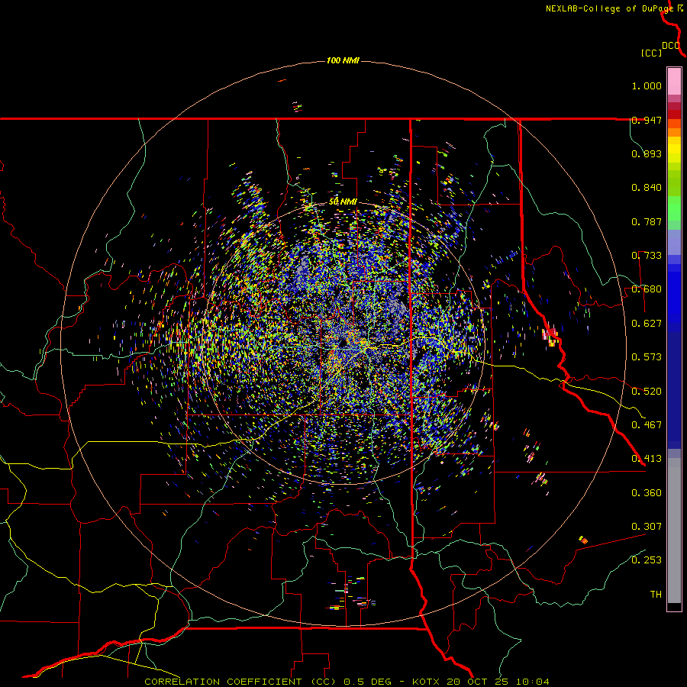Screen dimensions: 687x687
Task: Click the 0.413 value on the color scale
Action: (647, 459)
